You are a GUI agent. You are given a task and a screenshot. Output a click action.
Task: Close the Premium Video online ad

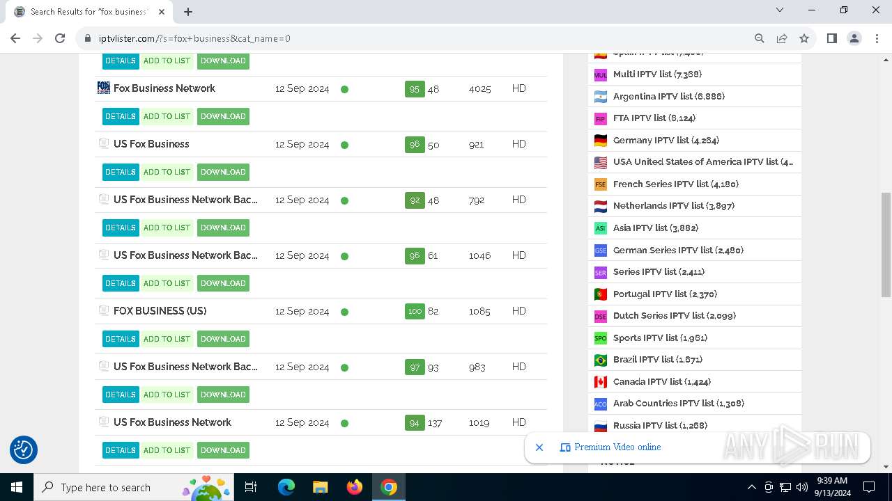[539, 447]
